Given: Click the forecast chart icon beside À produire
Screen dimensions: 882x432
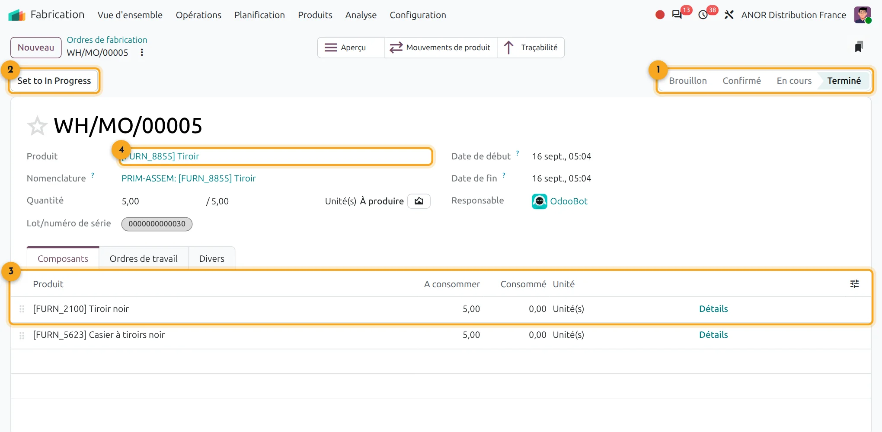Looking at the screenshot, I should click(x=419, y=201).
